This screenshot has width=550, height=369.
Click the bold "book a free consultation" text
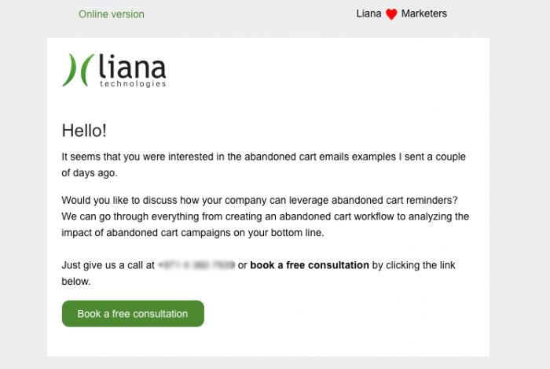pyautogui.click(x=310, y=265)
